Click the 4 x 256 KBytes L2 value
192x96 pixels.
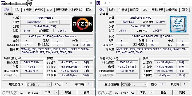(165, 71)
